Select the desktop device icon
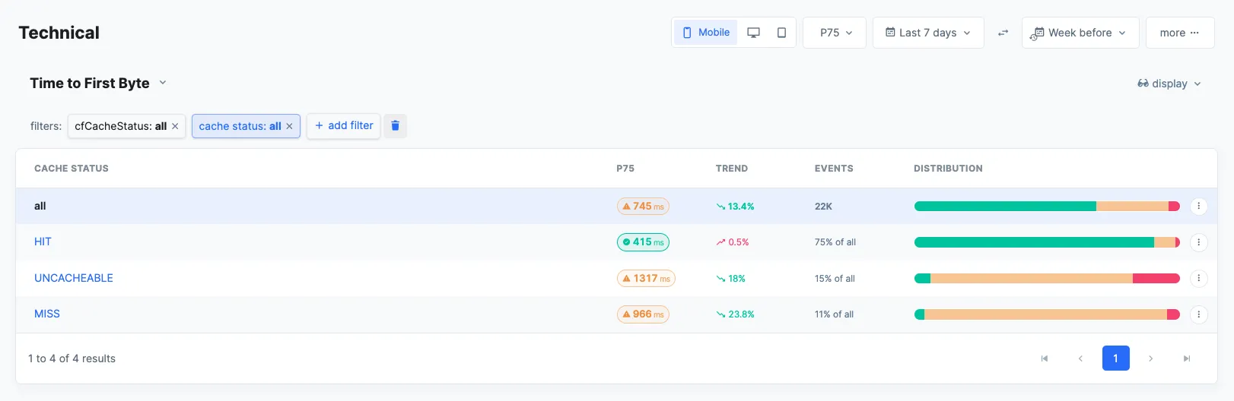Image resolution: width=1234 pixels, height=401 pixels. pyautogui.click(x=753, y=33)
